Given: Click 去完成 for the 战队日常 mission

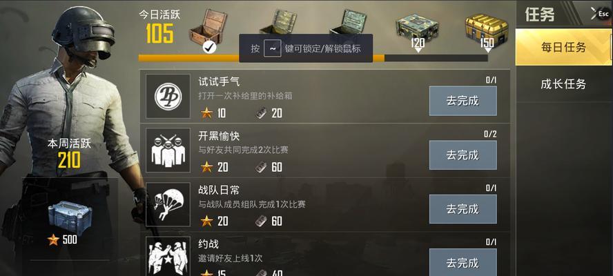Looking at the screenshot, I should coord(463,209).
